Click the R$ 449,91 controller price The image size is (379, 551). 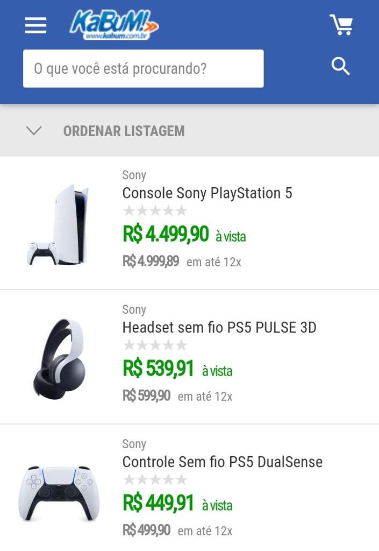pos(158,503)
